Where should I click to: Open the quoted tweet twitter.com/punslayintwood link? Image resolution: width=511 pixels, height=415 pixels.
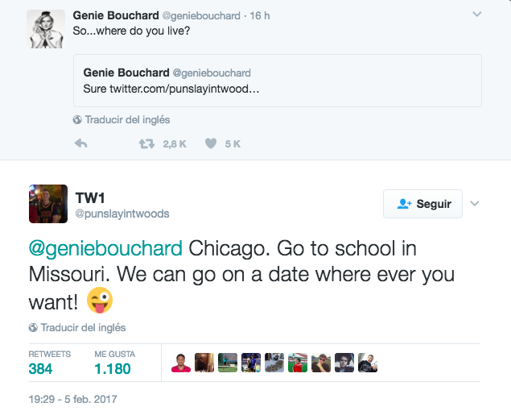[171, 88]
